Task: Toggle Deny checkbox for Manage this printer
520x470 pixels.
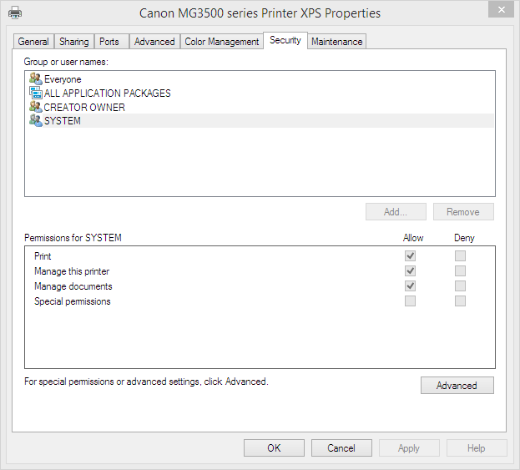Action: (460, 271)
